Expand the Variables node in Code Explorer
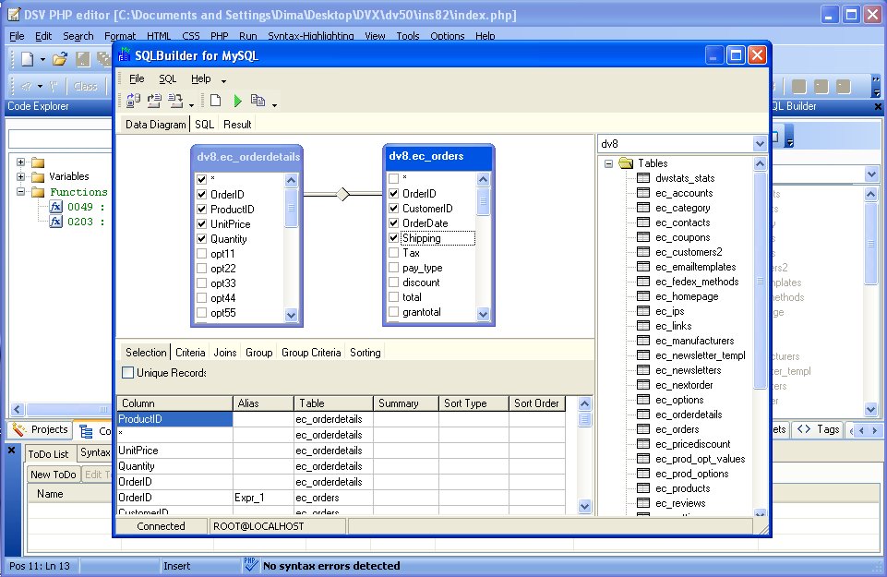 click(21, 176)
